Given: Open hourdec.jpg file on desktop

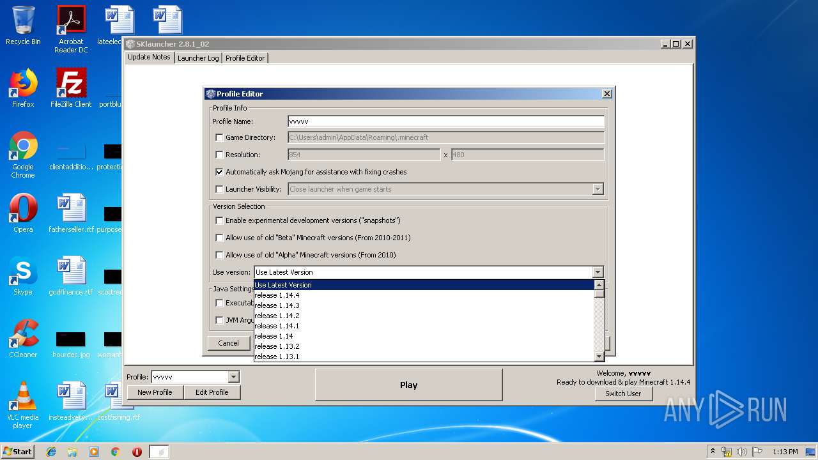Looking at the screenshot, I should coord(71,344).
